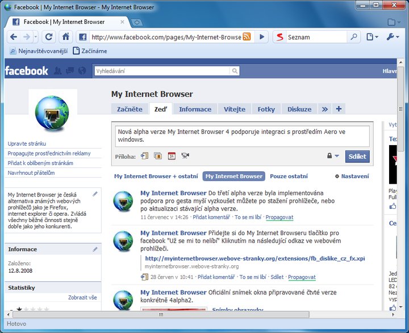The width and height of the screenshot is (409, 333).
Task: Open messages icon in Facebook header
Action: tap(70, 71)
